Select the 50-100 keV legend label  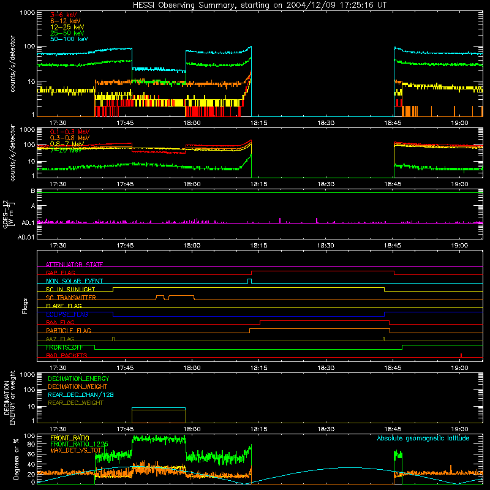pyautogui.click(x=69, y=39)
